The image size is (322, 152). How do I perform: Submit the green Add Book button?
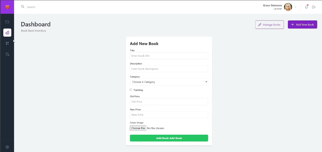pyautogui.click(x=169, y=138)
